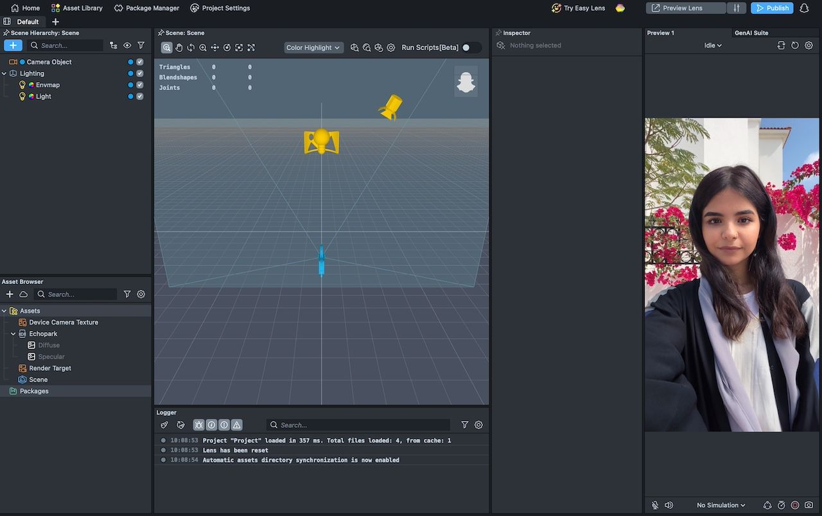Click the scale gizmo tool
This screenshot has height=516, width=822.
pyautogui.click(x=251, y=48)
